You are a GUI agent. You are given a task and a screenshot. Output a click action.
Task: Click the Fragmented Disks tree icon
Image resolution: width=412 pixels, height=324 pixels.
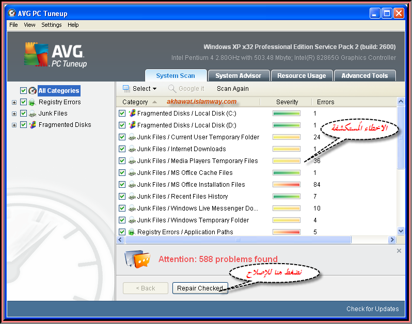33,125
